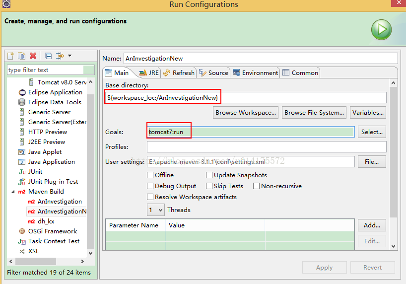Select the OSGi Framework entry
This screenshot has width=406, height=284.
pos(47,231)
